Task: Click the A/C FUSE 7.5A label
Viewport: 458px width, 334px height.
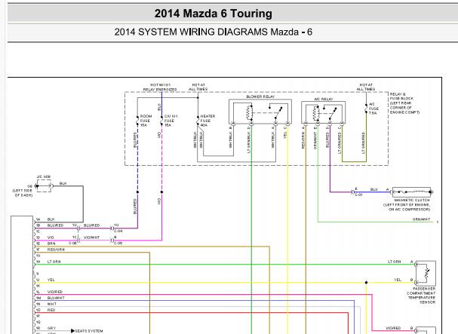Action: pyautogui.click(x=373, y=109)
